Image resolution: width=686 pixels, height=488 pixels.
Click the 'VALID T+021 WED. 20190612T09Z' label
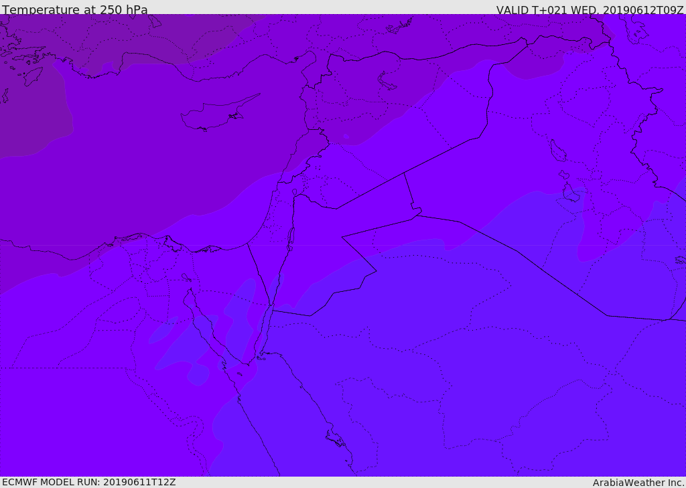tap(590, 9)
